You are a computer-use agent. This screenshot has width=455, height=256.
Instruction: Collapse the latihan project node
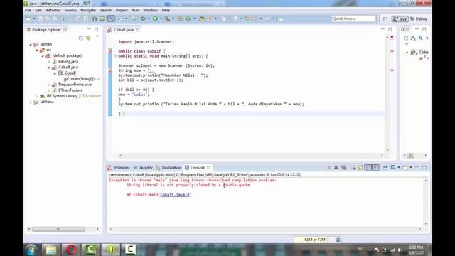[31, 44]
